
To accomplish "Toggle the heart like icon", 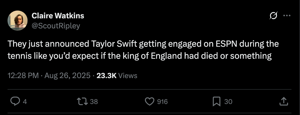I will tap(150, 101).
